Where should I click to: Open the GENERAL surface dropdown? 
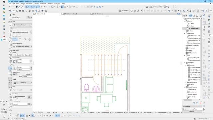point(22,83)
